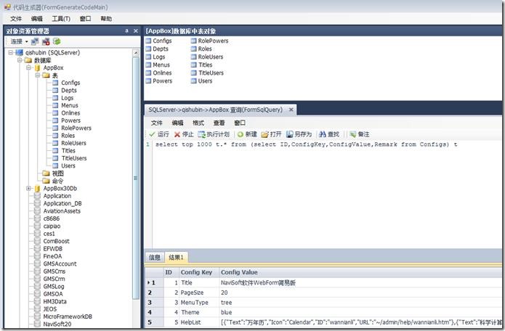Select the RolePowers table in the tree
The image size is (505, 331).
click(x=76, y=128)
